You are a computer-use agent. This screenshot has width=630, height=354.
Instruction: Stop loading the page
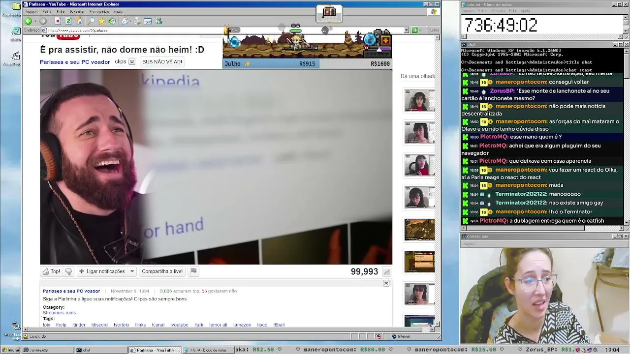tap(58, 21)
